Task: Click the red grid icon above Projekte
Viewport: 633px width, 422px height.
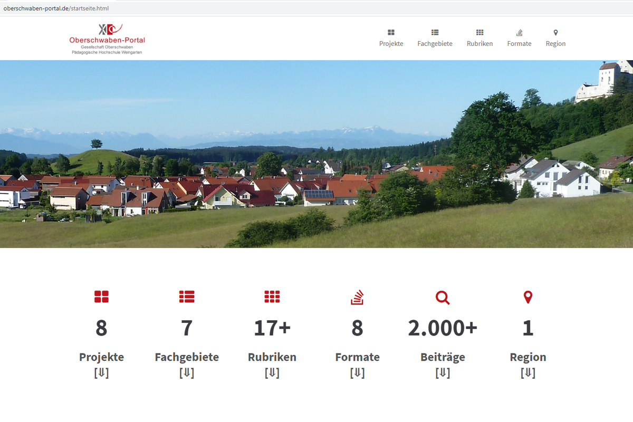Action: point(101,297)
